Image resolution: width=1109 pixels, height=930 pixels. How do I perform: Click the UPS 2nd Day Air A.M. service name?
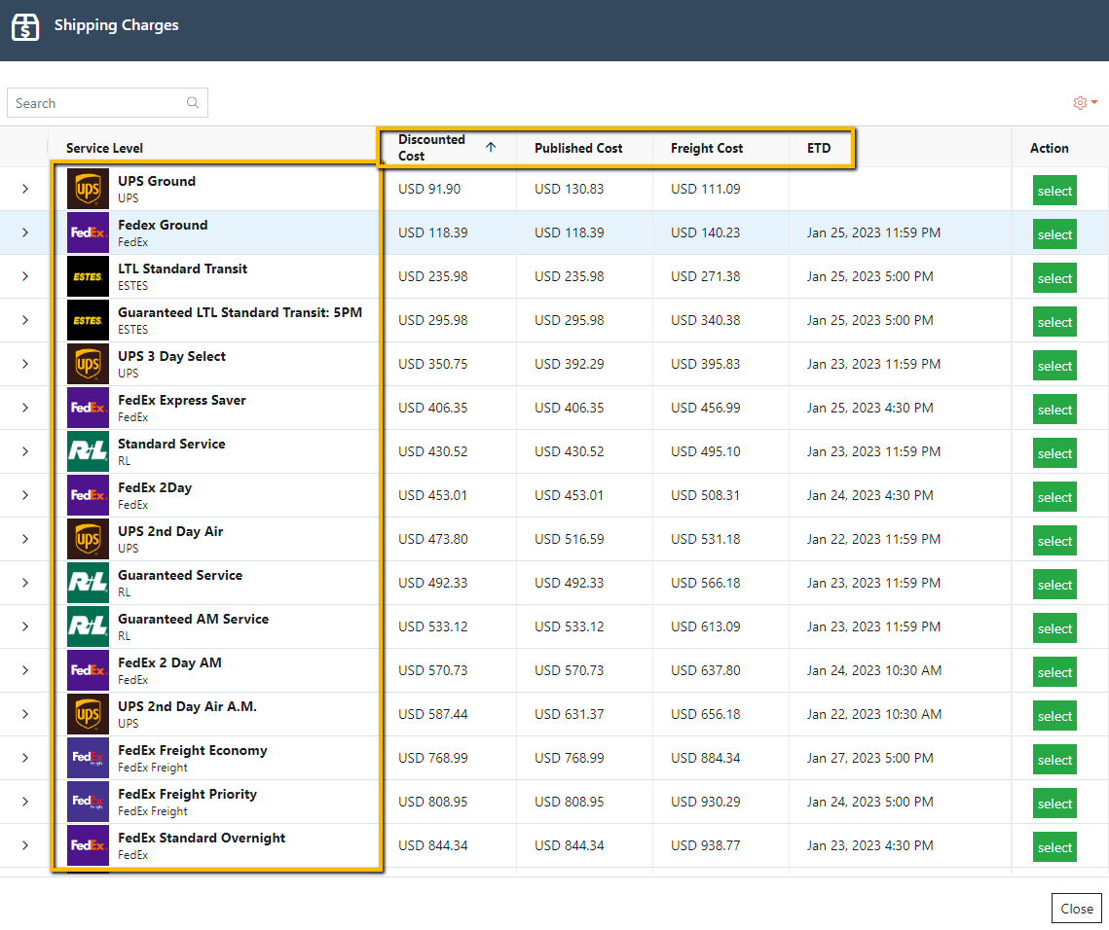pyautogui.click(x=187, y=706)
